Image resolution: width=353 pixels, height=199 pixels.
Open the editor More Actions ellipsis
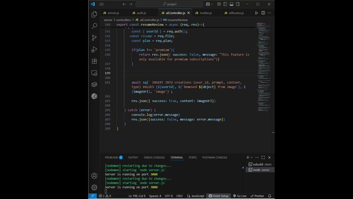(269, 13)
